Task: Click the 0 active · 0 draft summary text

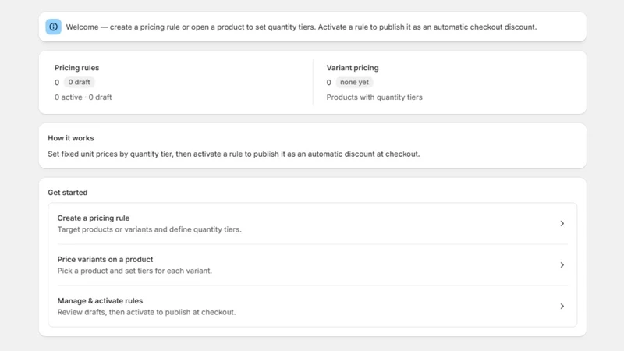Action: (x=83, y=97)
